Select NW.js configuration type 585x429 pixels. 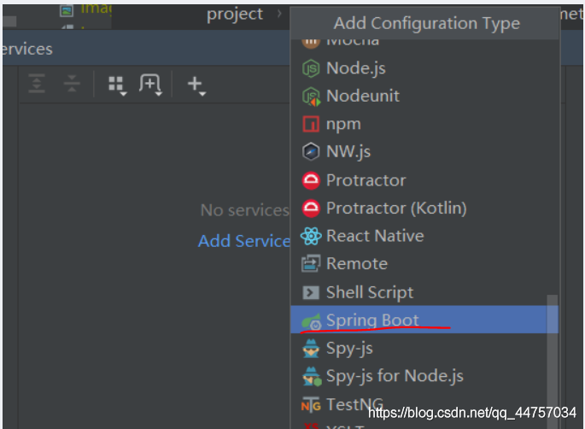(x=424, y=152)
